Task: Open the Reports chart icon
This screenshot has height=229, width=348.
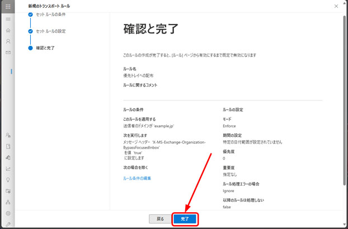Action: (x=8, y=169)
